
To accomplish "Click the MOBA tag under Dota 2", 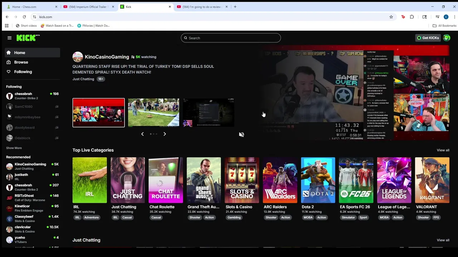I will pos(308,217).
